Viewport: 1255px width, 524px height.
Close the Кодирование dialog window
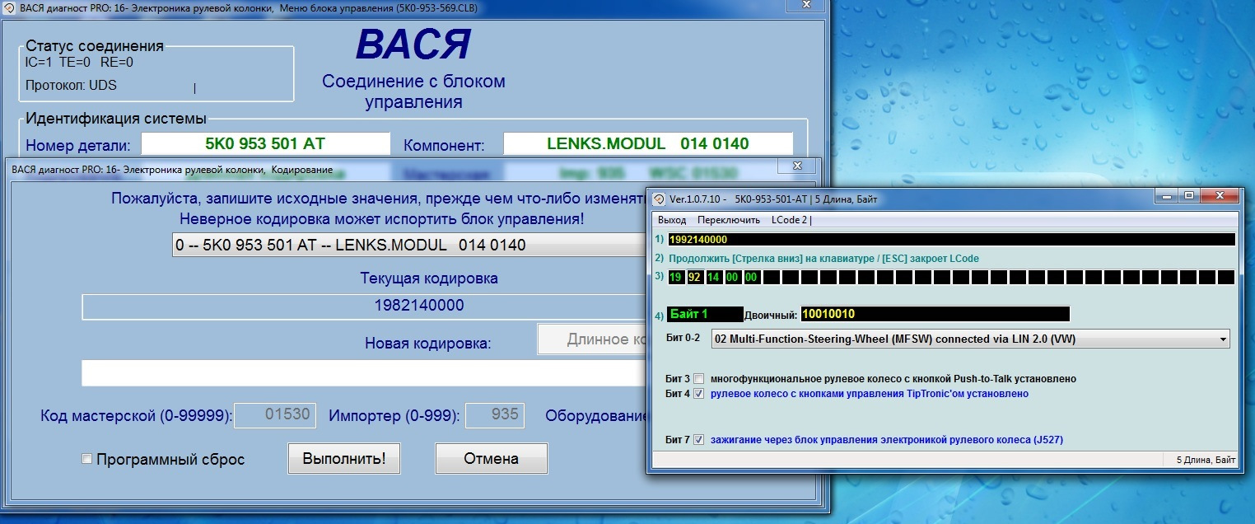click(797, 166)
